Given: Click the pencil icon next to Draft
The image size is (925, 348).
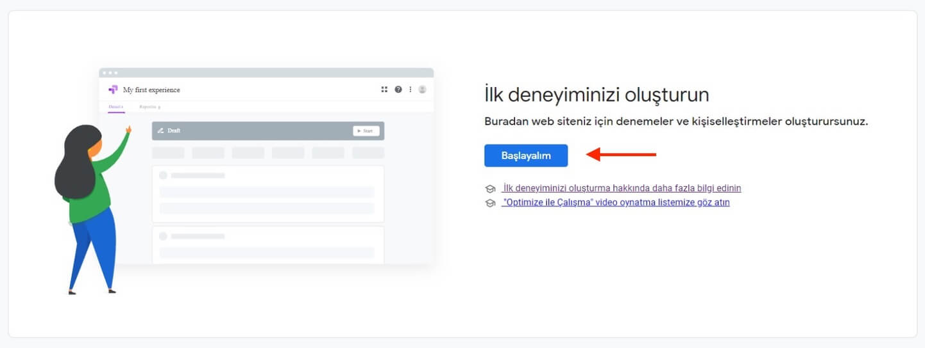Looking at the screenshot, I should pos(160,130).
